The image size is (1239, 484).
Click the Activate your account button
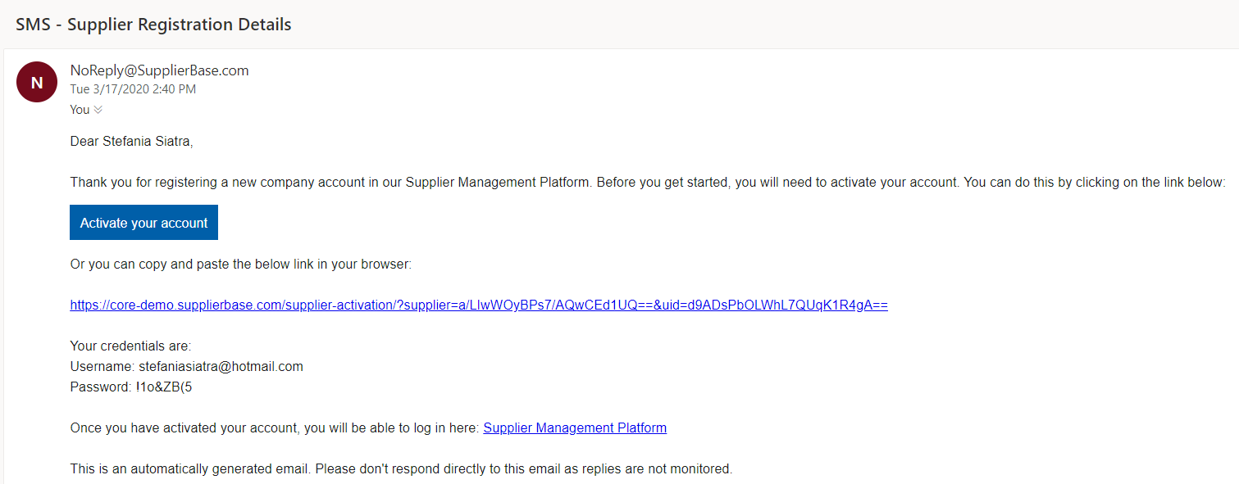[143, 223]
